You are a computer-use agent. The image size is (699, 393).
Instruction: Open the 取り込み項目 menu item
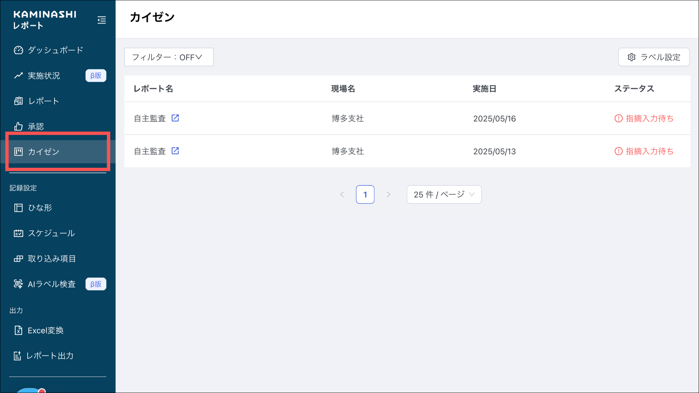pos(52,259)
